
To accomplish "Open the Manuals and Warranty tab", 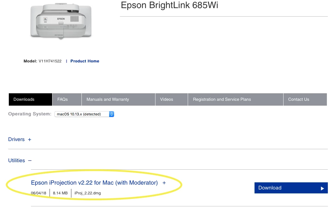I will tap(118, 99).
